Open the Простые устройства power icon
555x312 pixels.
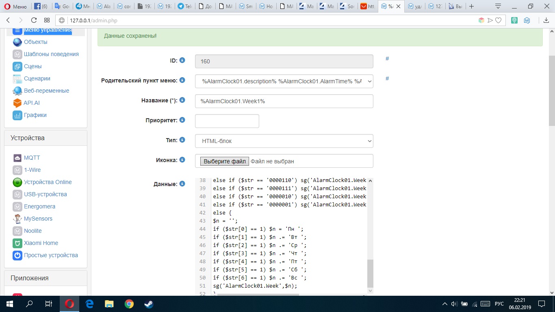tap(17, 256)
